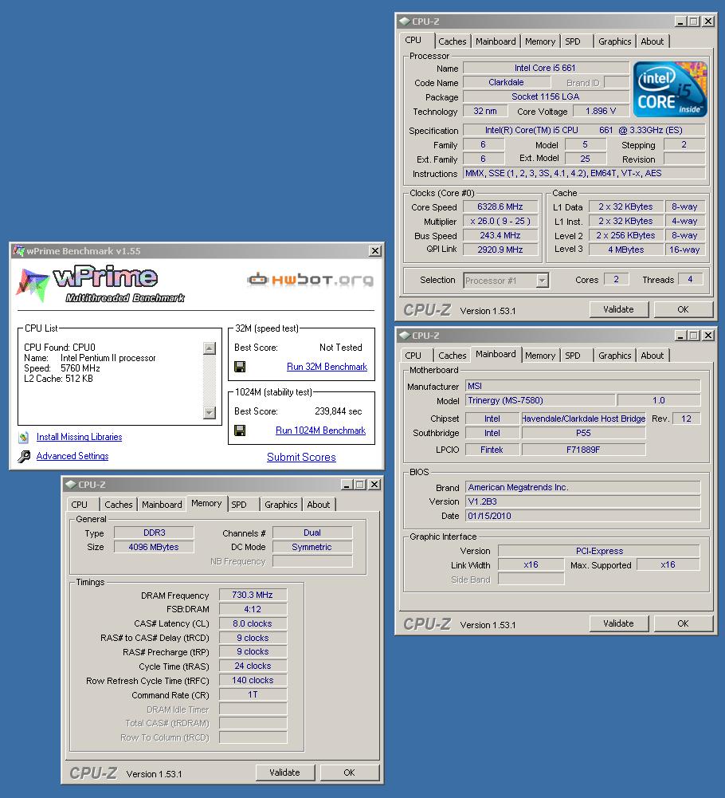This screenshot has height=798, width=725.
Task: Click the floppy disk icon beside Run 1024M Benchmark
Action: pos(240,430)
